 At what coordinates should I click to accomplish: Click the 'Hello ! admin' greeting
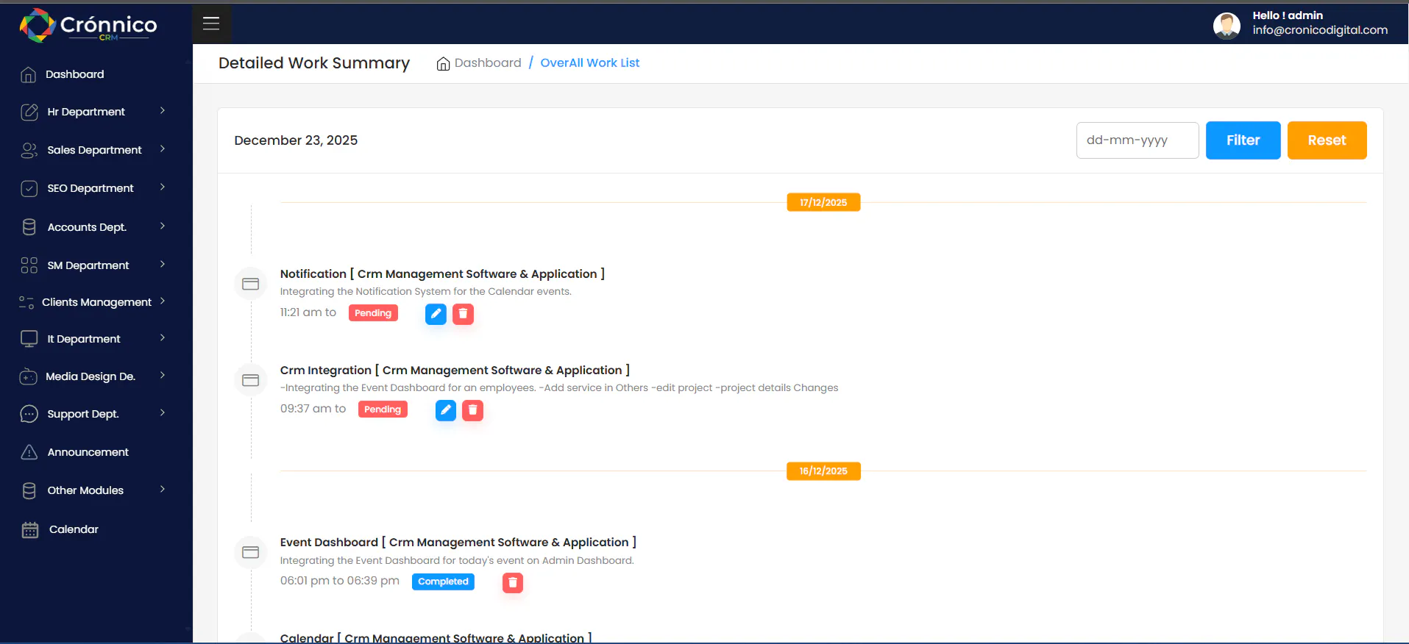point(1288,15)
